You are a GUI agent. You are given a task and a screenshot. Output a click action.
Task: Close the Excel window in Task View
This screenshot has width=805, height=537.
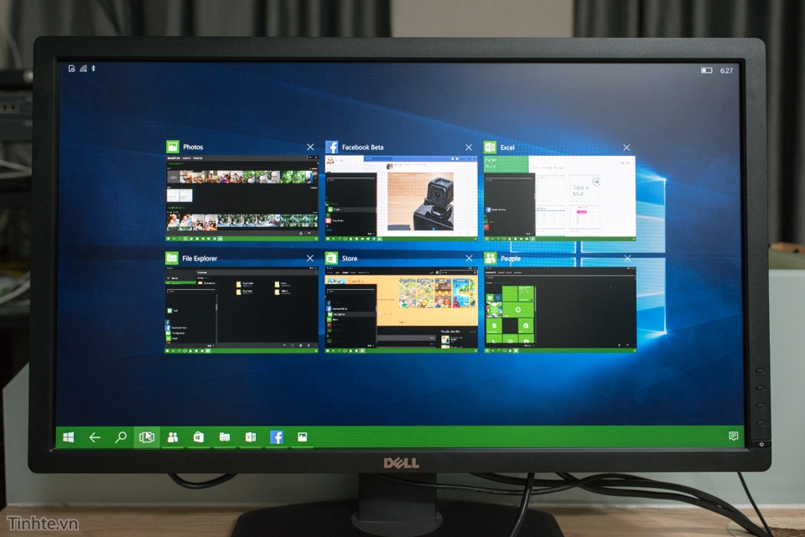click(627, 147)
